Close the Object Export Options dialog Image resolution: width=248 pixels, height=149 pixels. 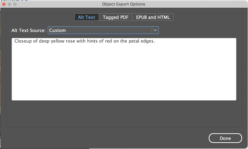[x=4, y=4]
